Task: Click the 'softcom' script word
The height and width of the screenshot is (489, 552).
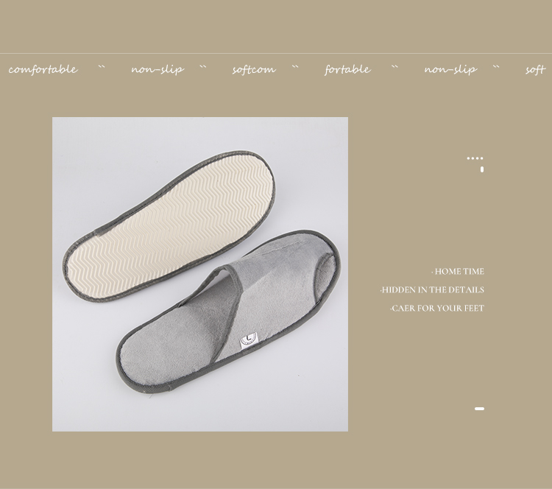Action: click(254, 69)
